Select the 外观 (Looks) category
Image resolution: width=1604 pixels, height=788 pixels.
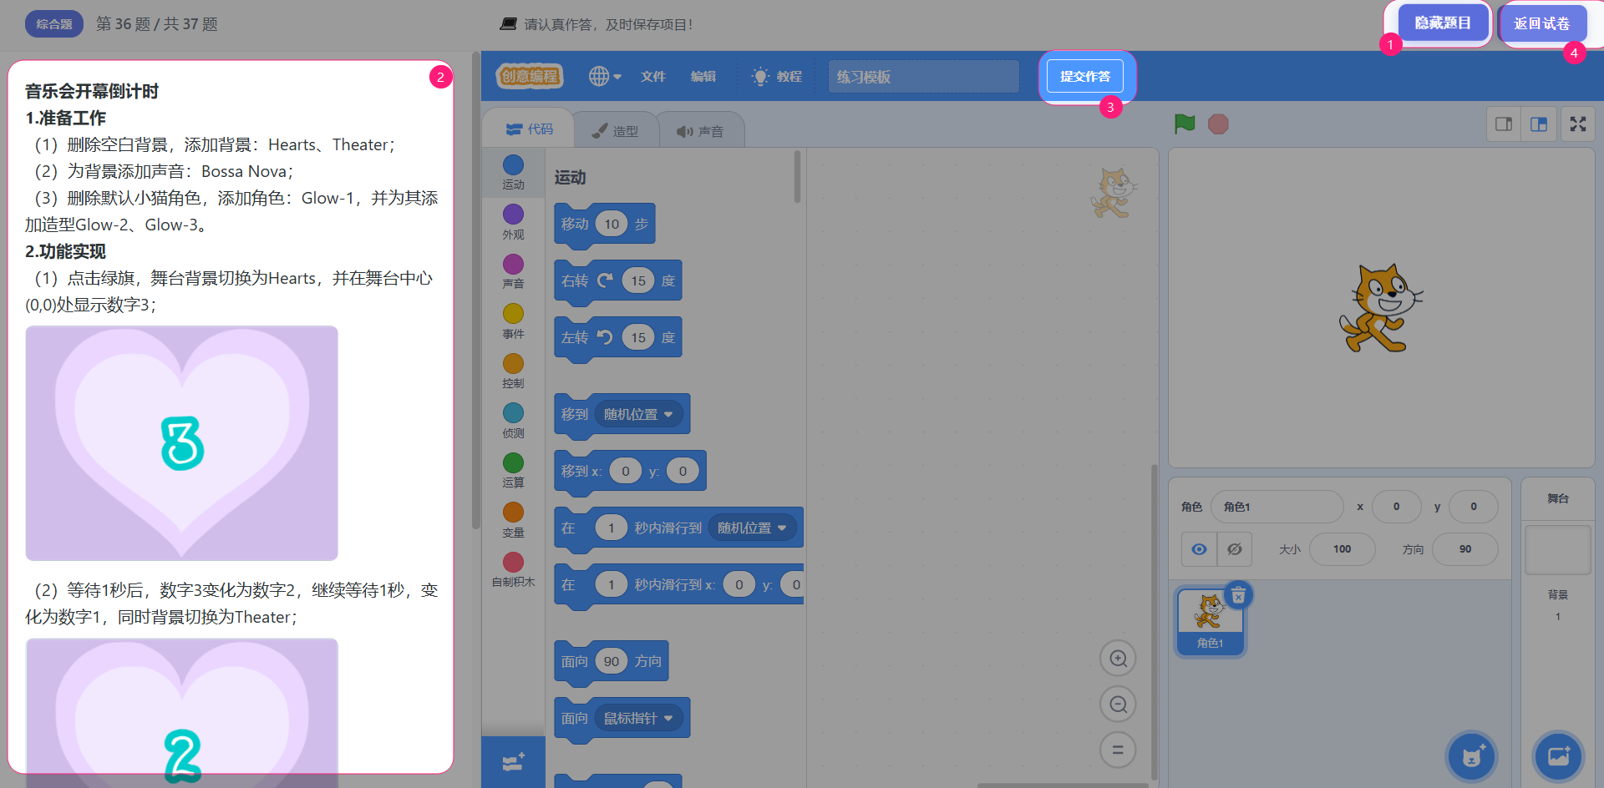tap(513, 222)
